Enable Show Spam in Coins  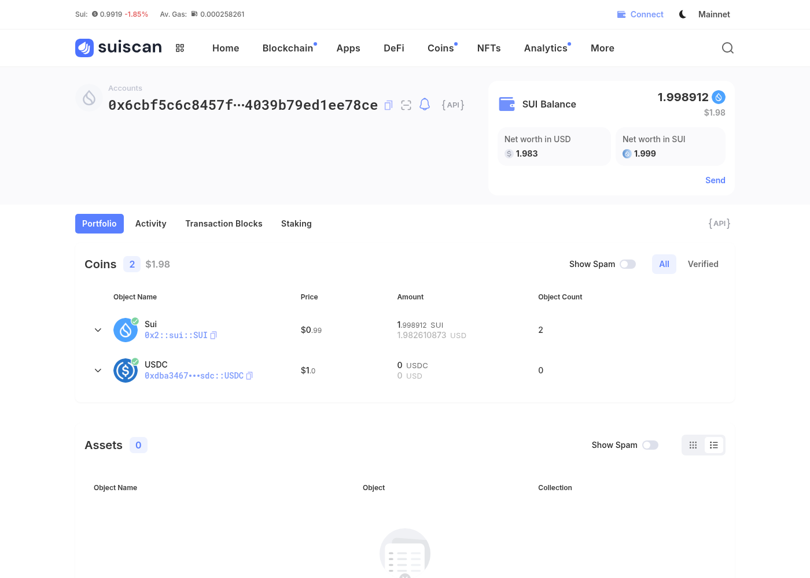(628, 264)
